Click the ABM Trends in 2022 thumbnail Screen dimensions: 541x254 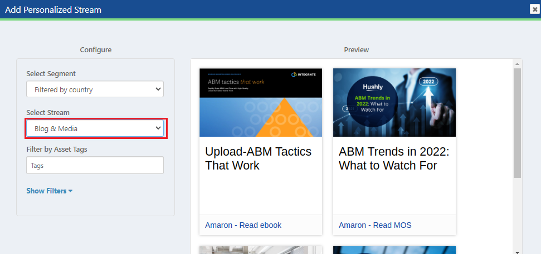(394, 103)
